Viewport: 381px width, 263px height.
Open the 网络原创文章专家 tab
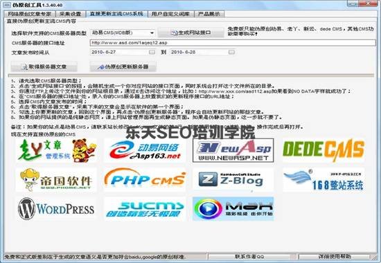coord(29,14)
